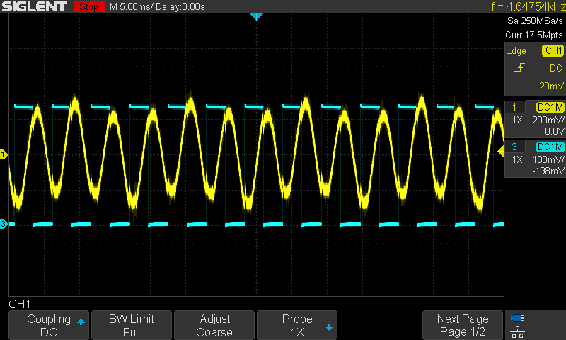Click the blue up arrow on Coupling softkey

coord(81,322)
